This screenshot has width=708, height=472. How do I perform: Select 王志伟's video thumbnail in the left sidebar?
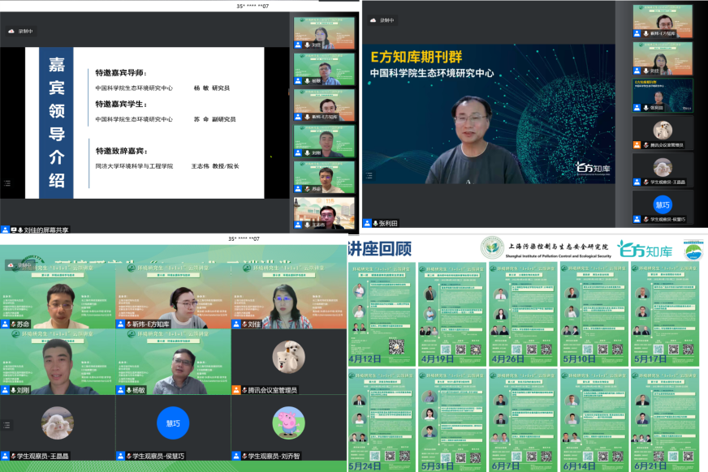pos(323,212)
